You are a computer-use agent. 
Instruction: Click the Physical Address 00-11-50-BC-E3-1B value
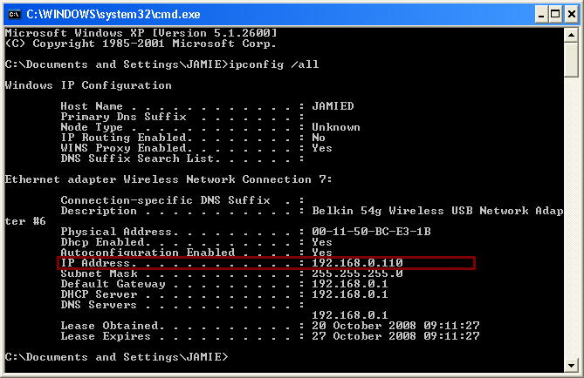pos(371,232)
